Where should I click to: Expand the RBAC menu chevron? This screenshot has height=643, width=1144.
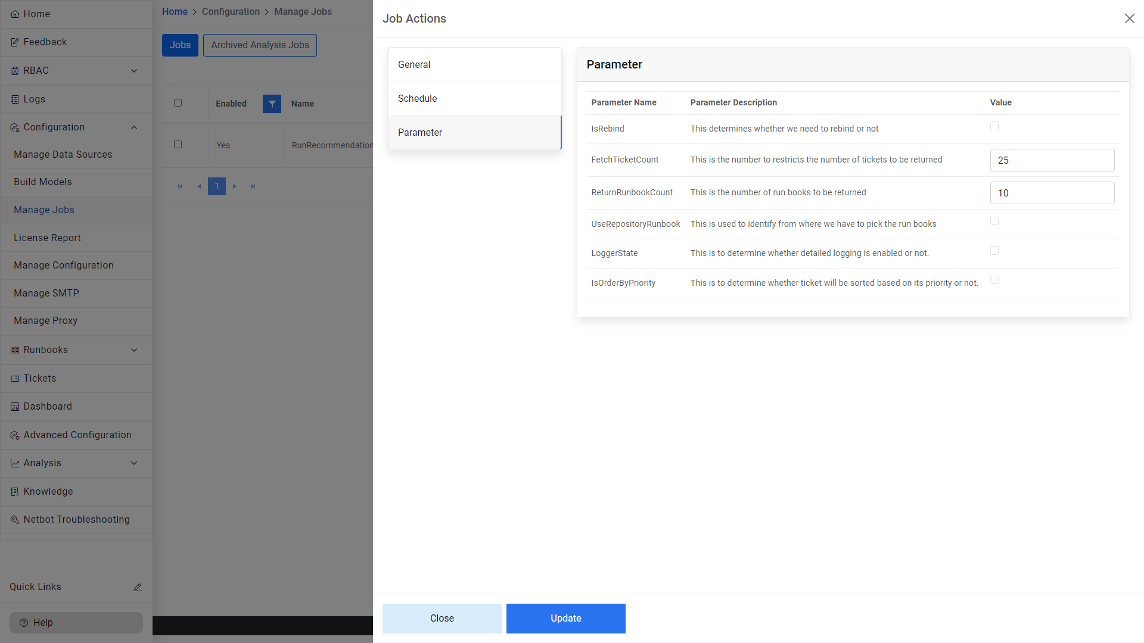134,71
